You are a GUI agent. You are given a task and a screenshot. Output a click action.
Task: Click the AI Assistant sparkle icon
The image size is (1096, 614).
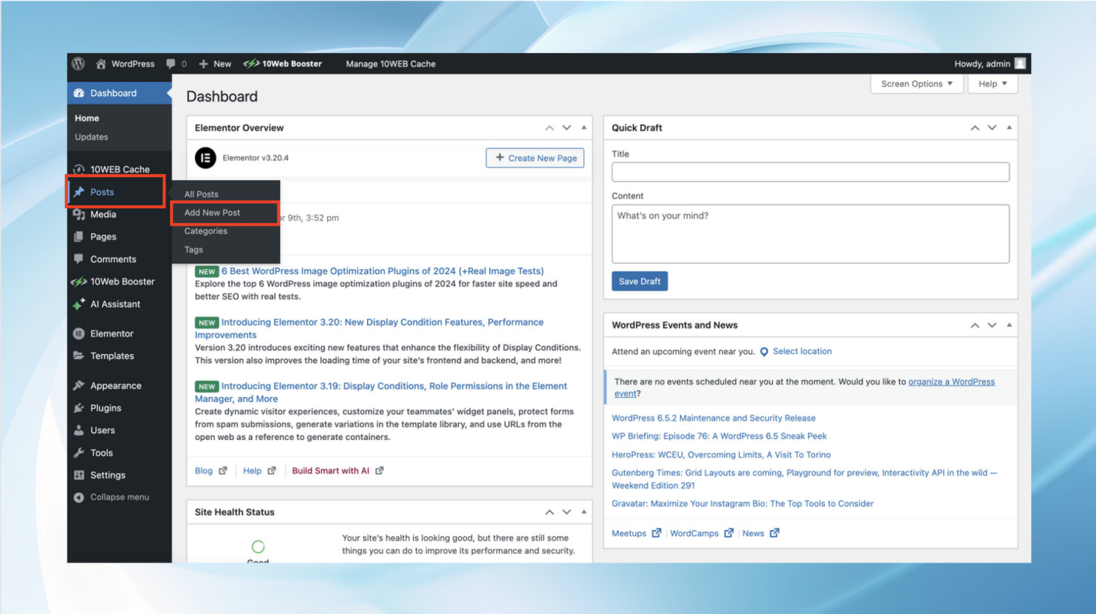click(80, 304)
